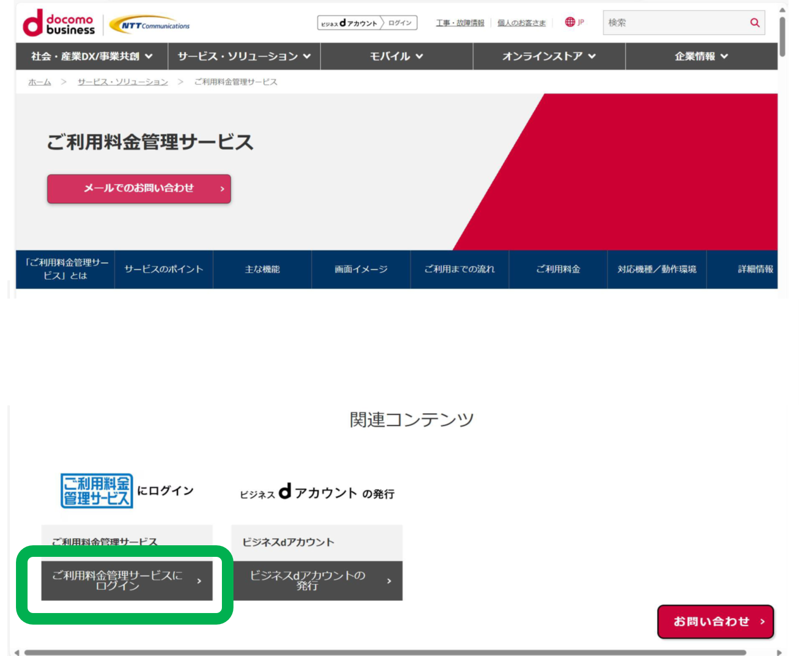799x656 pixels.
Task: Click the NTT Communications logo
Action: coord(149,25)
